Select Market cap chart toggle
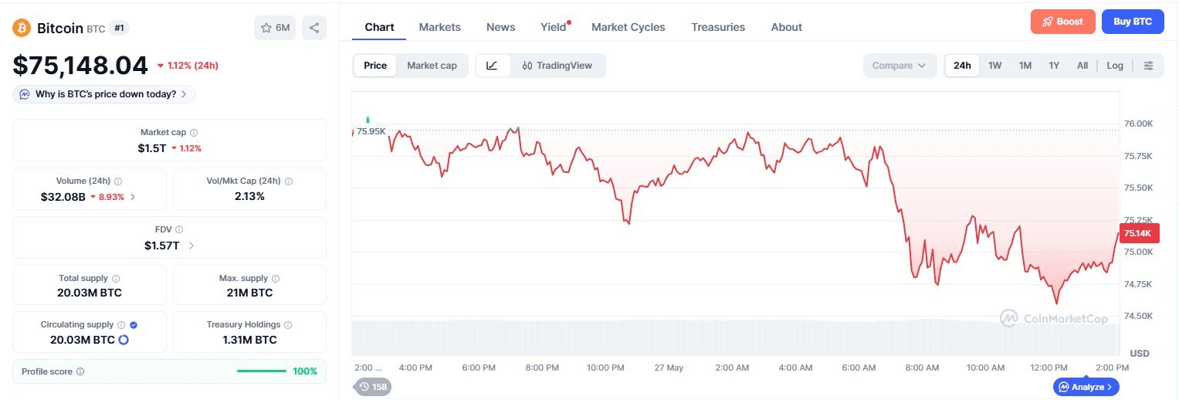The width and height of the screenshot is (1179, 400). [432, 66]
